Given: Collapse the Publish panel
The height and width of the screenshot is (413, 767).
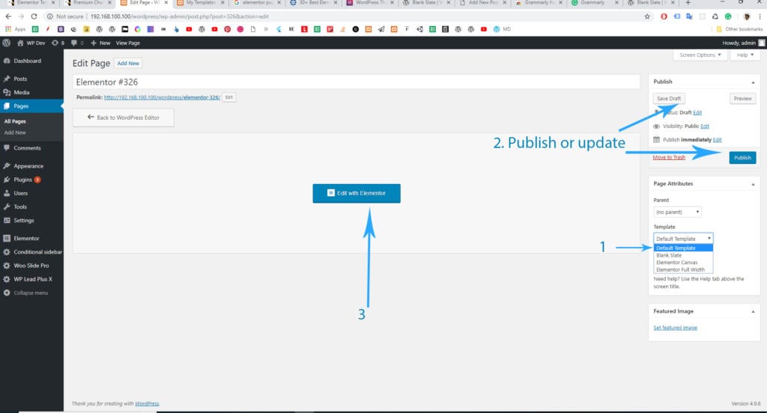Looking at the screenshot, I should coord(753,82).
